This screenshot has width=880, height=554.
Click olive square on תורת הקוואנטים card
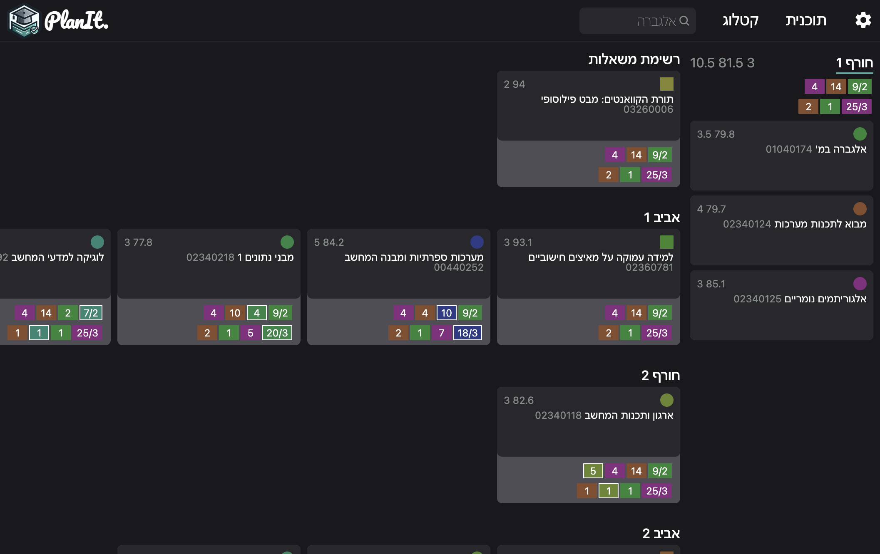click(x=666, y=84)
